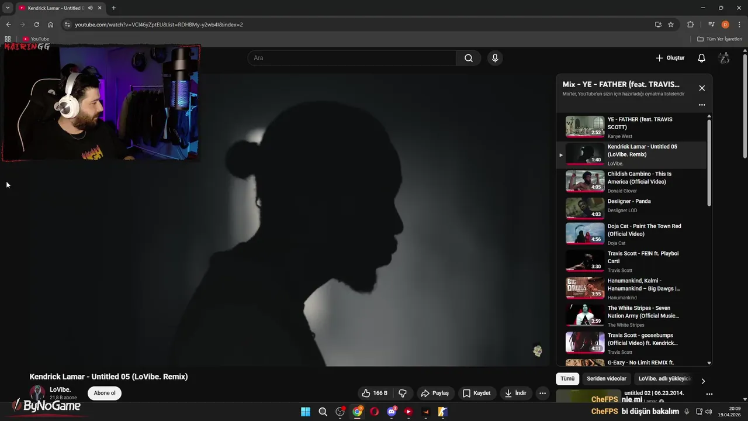This screenshot has height=421, width=748.
Task: Open YouTube notifications bell
Action: coord(701,58)
